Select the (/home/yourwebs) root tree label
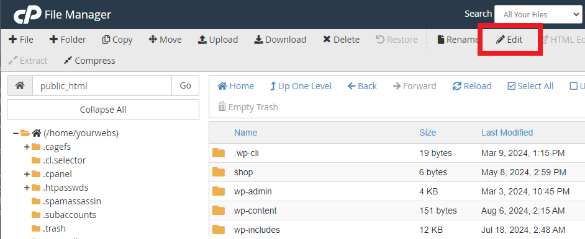This screenshot has height=239, width=585. (x=81, y=133)
